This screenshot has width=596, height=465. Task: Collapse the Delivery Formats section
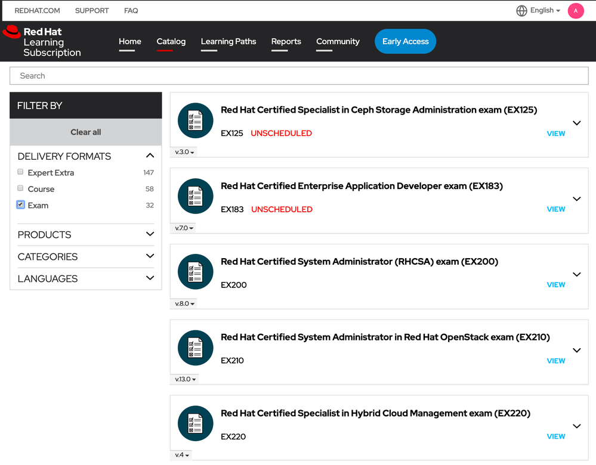click(x=150, y=156)
